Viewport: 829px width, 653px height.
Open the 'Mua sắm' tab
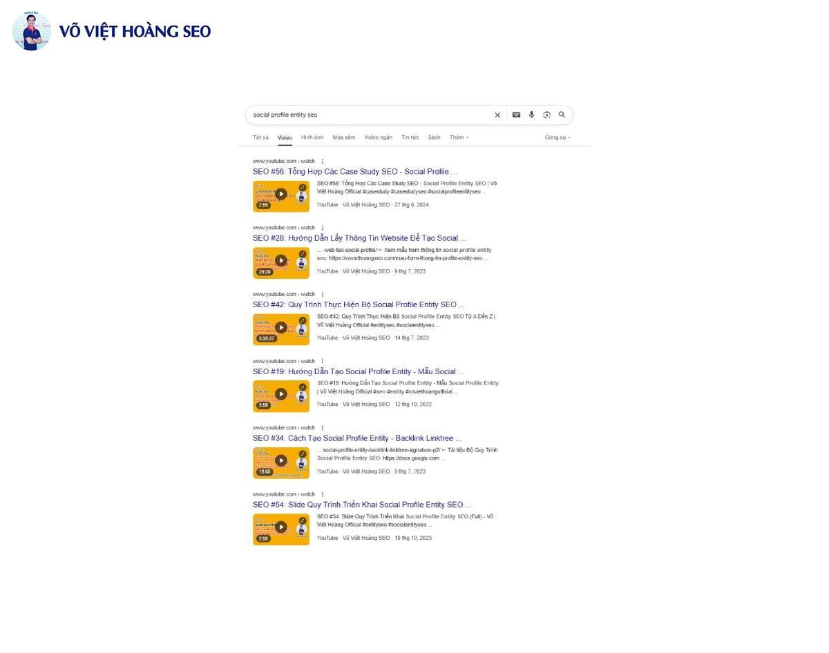tap(344, 137)
